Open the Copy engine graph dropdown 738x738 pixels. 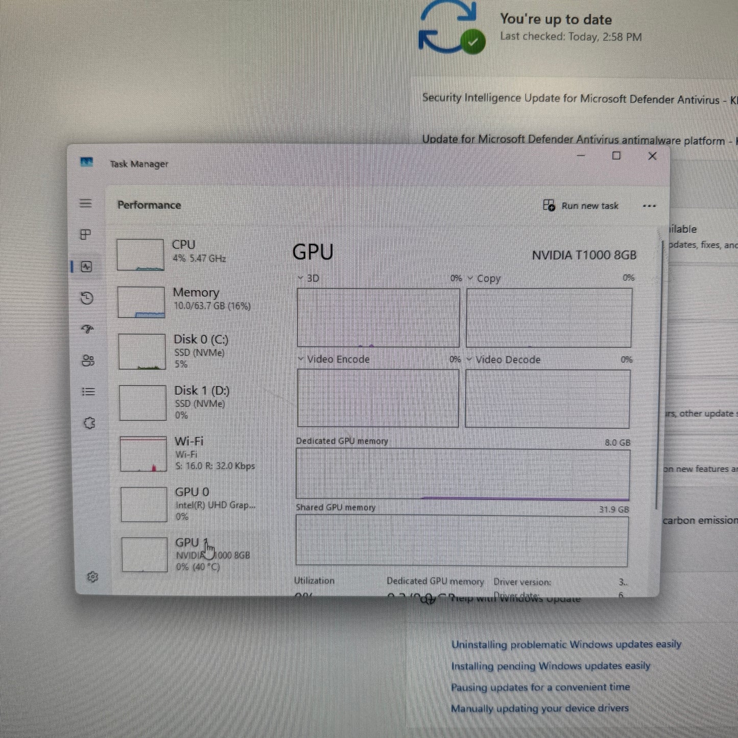click(470, 278)
